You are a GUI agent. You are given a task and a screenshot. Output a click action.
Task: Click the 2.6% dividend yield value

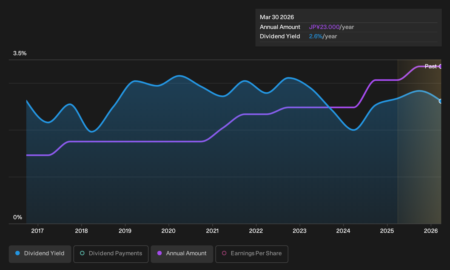pos(316,36)
